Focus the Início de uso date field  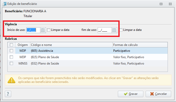click(x=33, y=30)
